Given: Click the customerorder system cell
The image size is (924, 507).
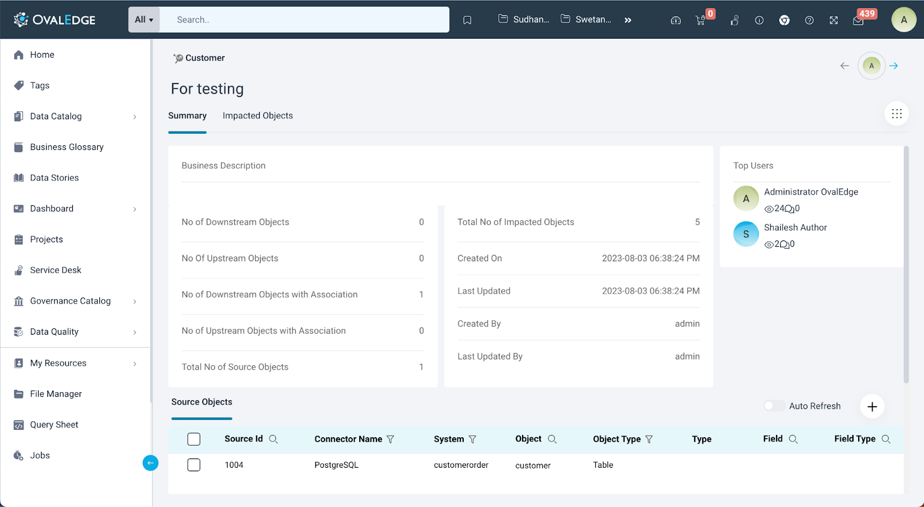Looking at the screenshot, I should pyautogui.click(x=461, y=465).
